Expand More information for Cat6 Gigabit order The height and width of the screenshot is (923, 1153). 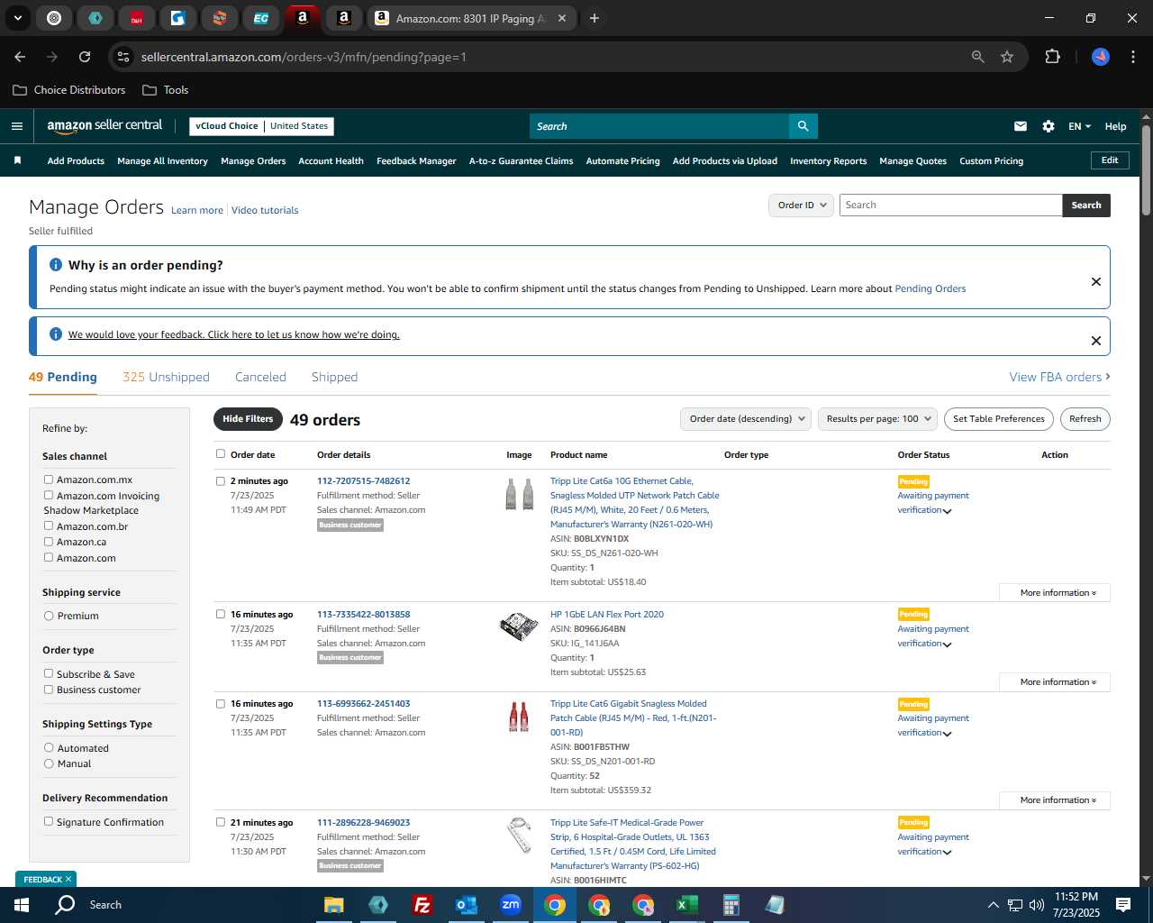[x=1055, y=800]
